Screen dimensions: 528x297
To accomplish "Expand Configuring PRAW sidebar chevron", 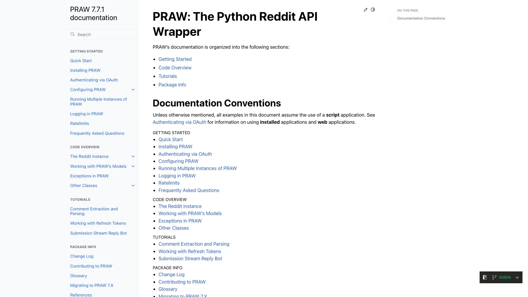I will coord(133,90).
